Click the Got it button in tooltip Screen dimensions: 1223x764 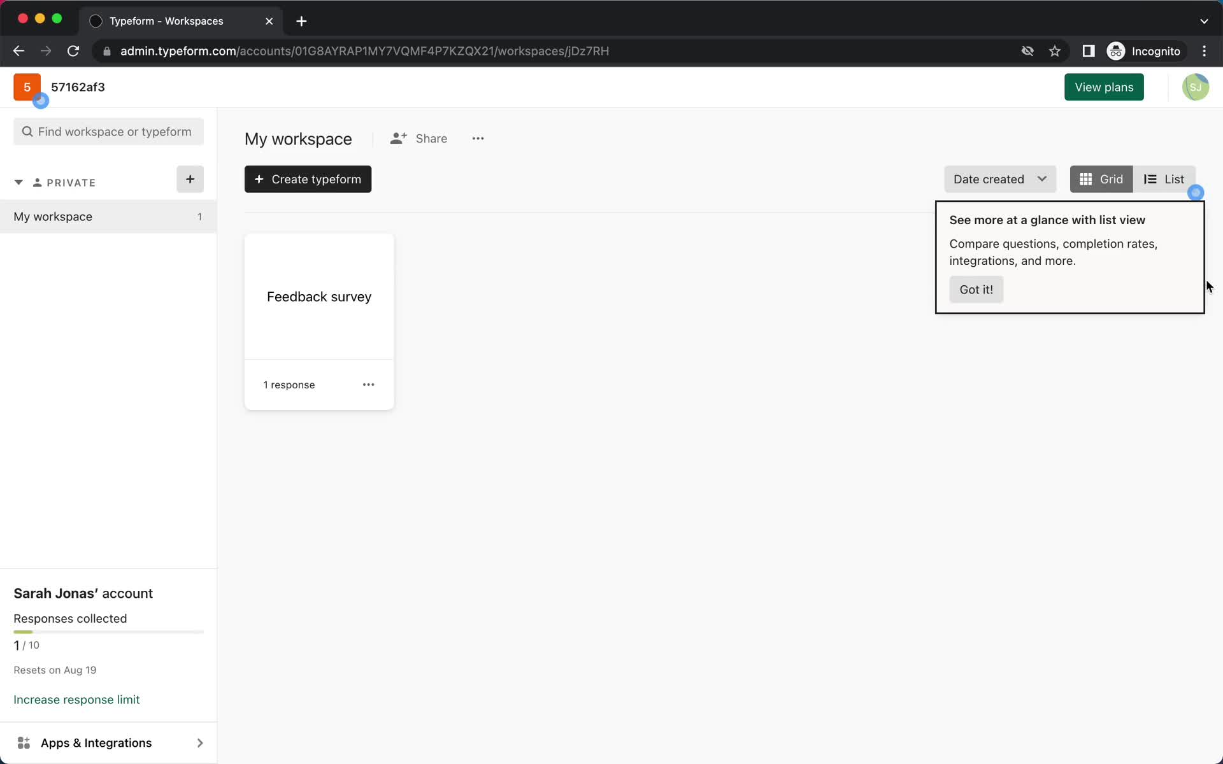976,288
